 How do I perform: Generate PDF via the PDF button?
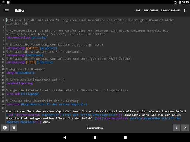coord(138,10)
